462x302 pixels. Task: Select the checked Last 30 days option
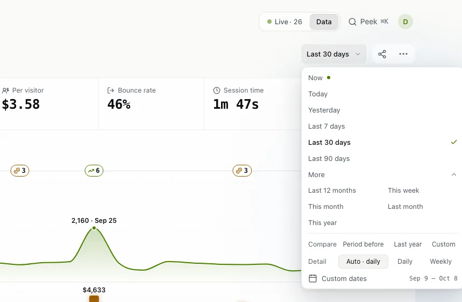(x=382, y=143)
